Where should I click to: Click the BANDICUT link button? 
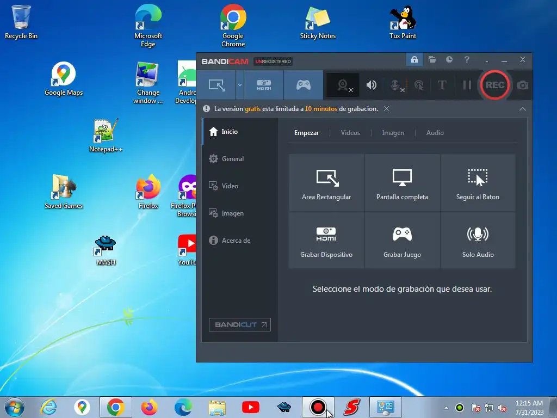click(240, 324)
